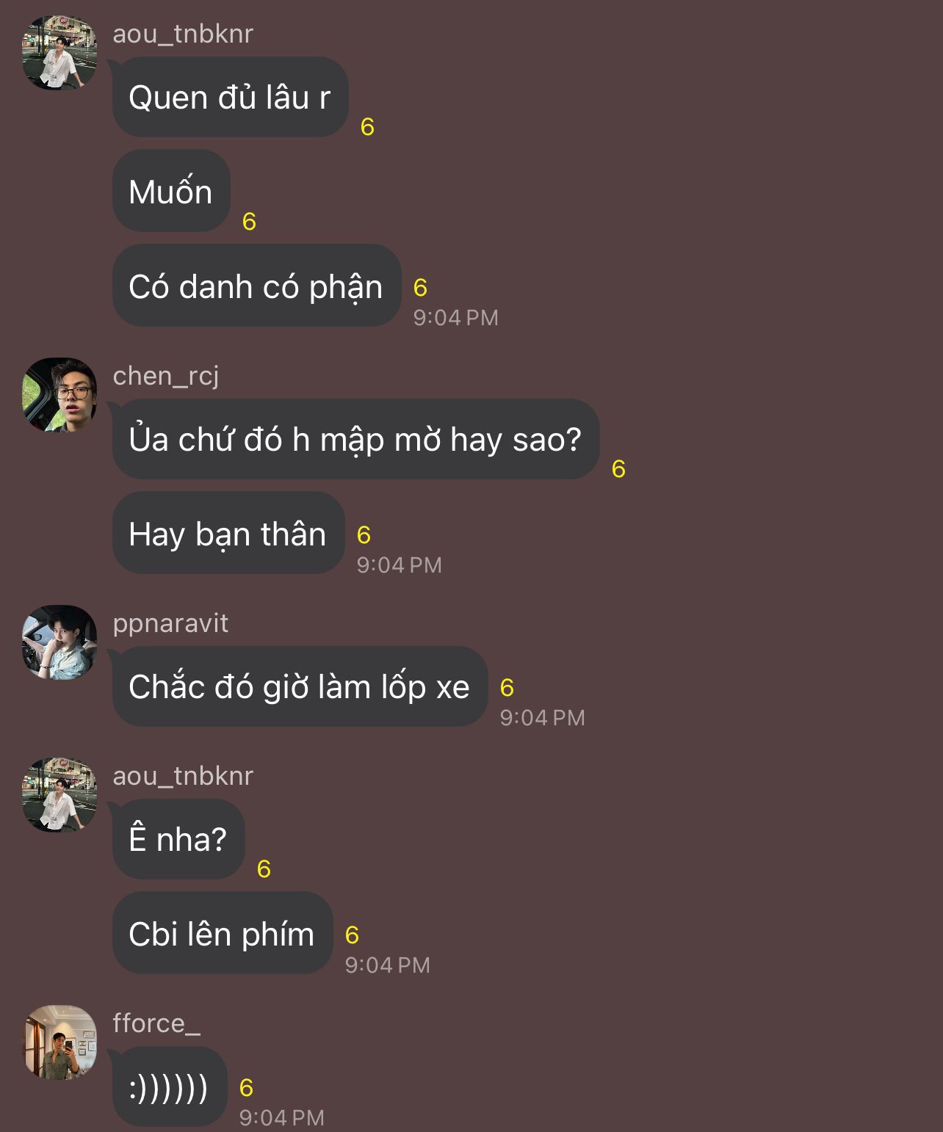Open the chen_rcj username label
943x1132 pixels.
click(166, 376)
